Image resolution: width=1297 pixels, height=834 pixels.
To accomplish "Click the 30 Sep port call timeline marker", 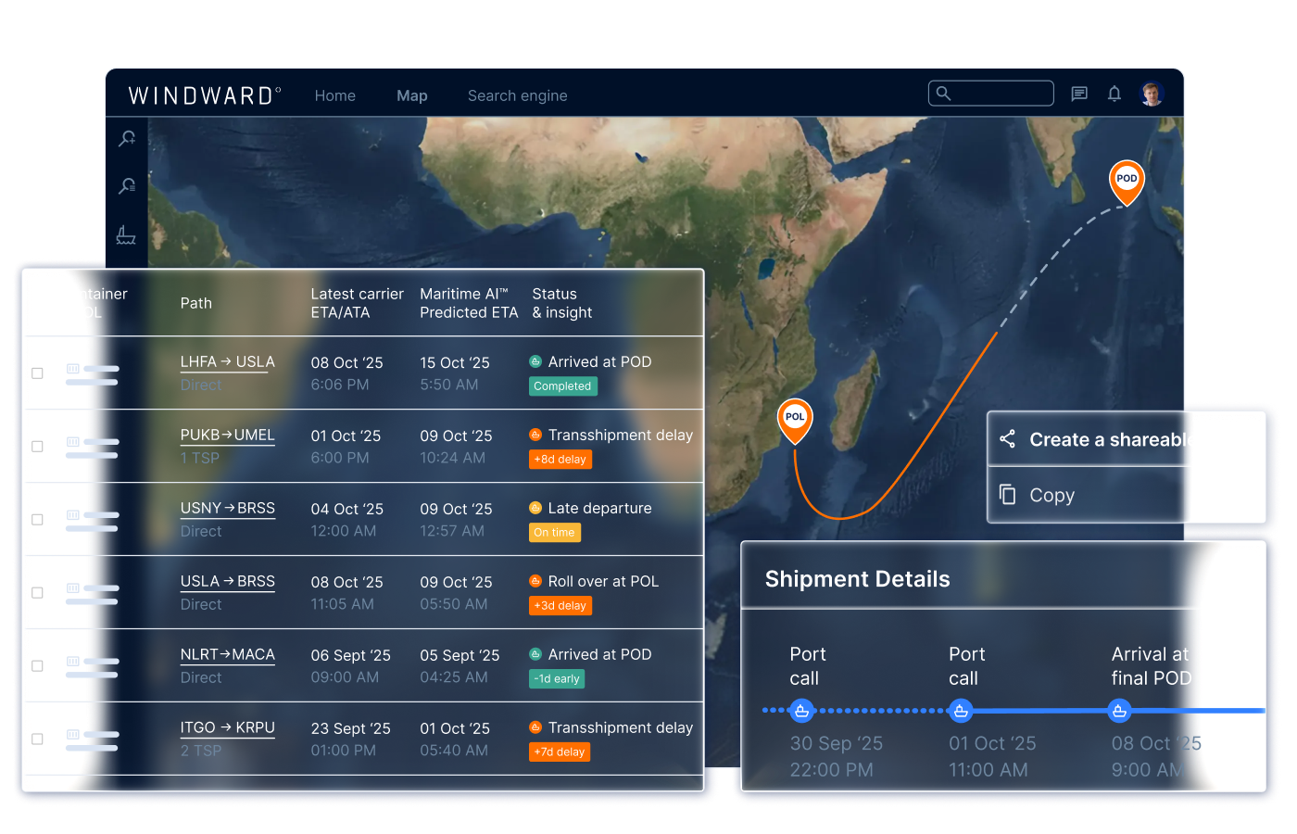I will pyautogui.click(x=802, y=711).
